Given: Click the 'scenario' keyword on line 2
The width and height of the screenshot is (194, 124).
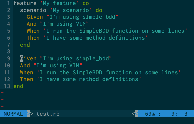Looking at the screenshot, I should coord(33,10).
